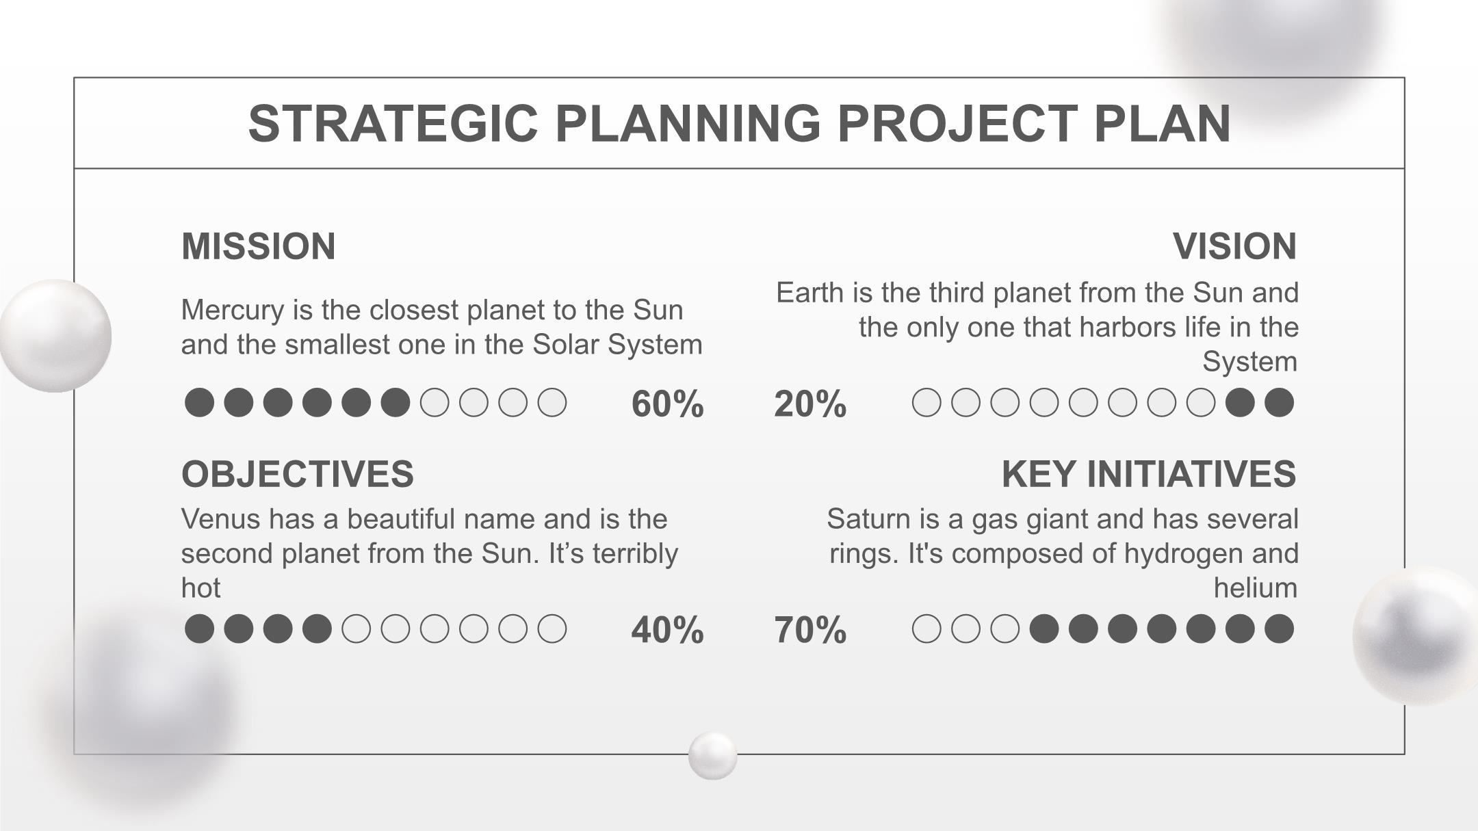The width and height of the screenshot is (1478, 831).
Task: Click the 60% value under Mission
Action: 667,404
